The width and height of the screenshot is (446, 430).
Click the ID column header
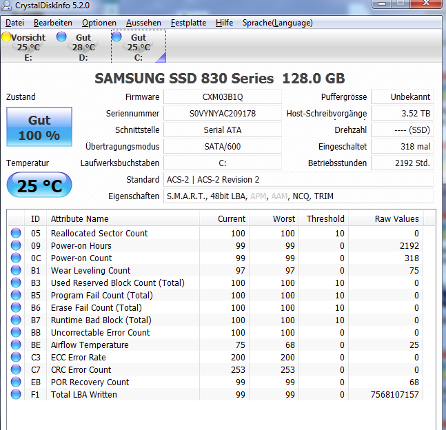[36, 218]
